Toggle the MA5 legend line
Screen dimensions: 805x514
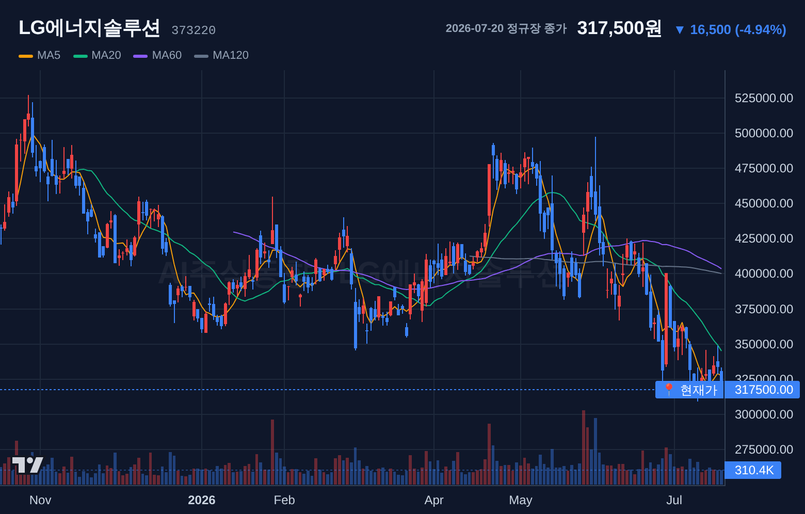(x=40, y=55)
